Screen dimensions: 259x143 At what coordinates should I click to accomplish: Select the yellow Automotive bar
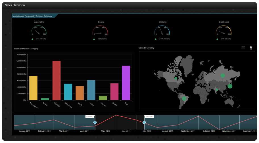(33, 88)
